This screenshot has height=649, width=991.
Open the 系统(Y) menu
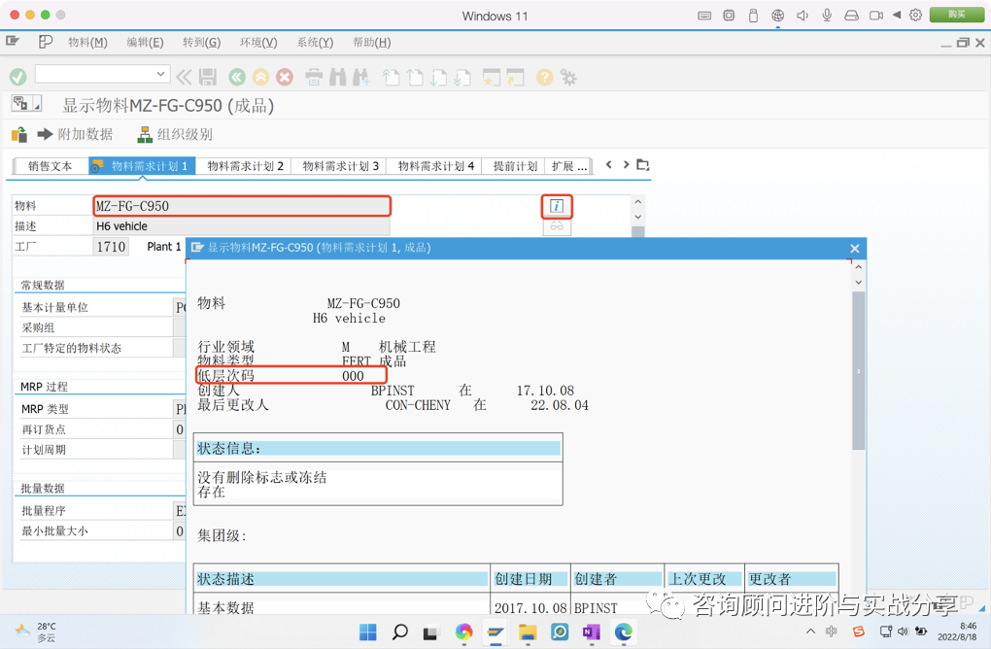(317, 42)
